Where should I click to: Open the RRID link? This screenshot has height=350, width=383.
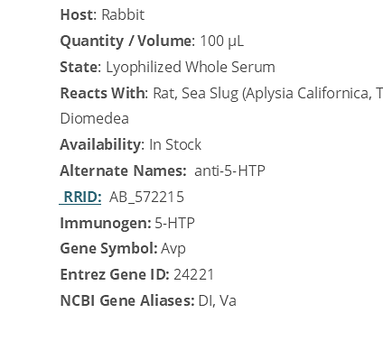click(80, 198)
